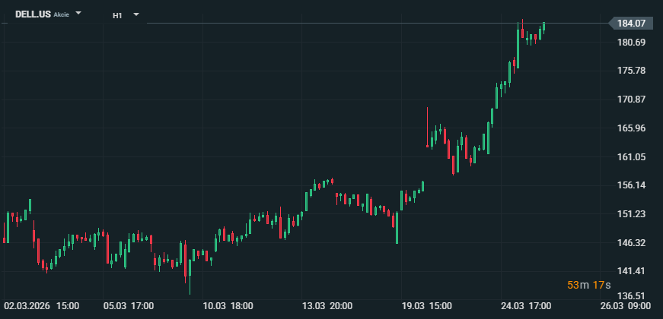The image size is (663, 319).
Task: Select the 184.07 current price tag
Action: pyautogui.click(x=631, y=24)
